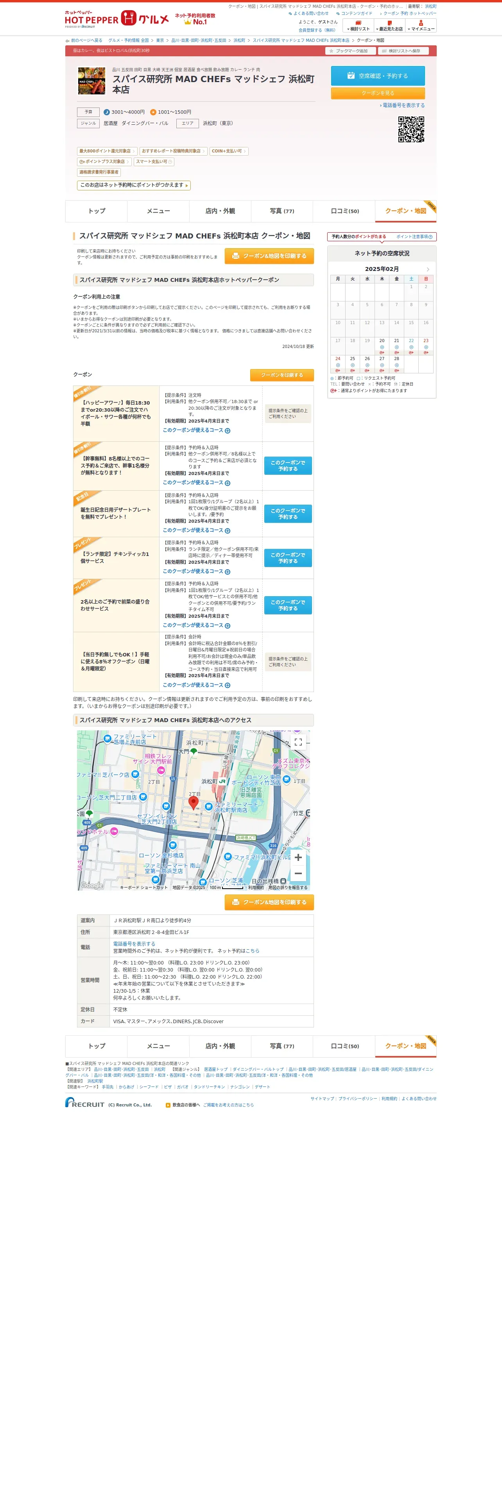The width and height of the screenshot is (502, 1506).
Task: Open the 口コミ(50) tab
Action: pos(344,211)
